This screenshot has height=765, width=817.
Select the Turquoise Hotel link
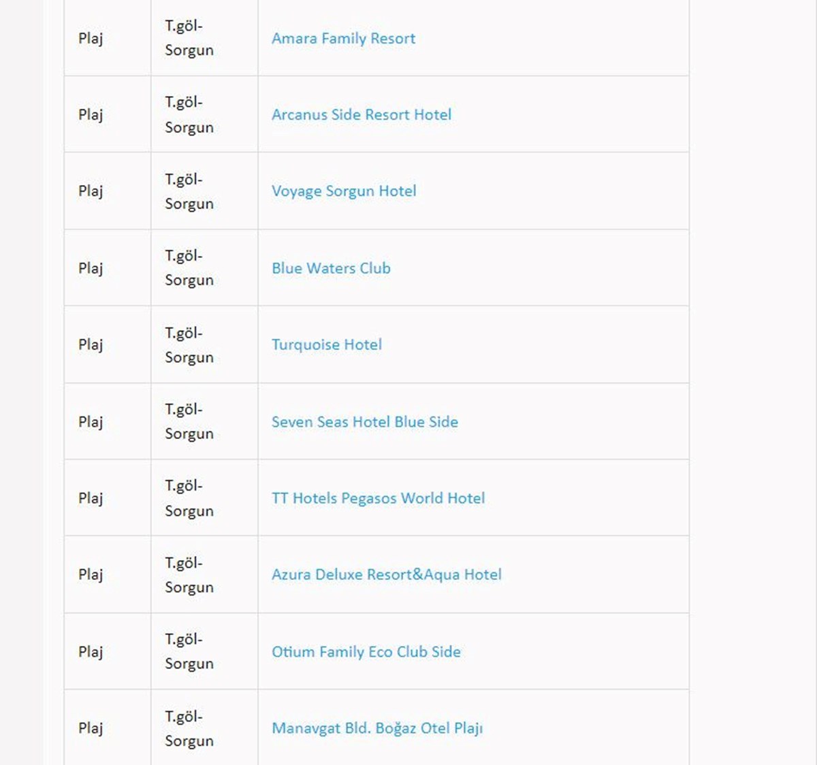point(327,345)
